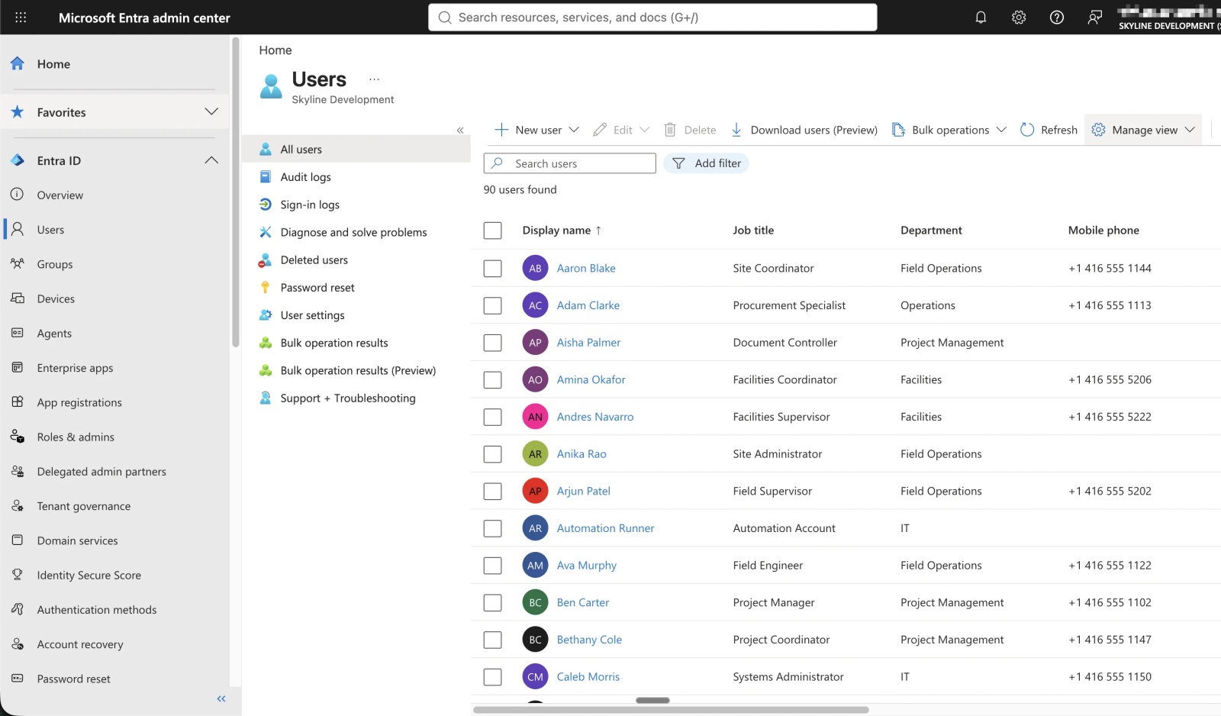
Task: Tick the checkbox for Arjun Patel
Action: [x=493, y=491]
